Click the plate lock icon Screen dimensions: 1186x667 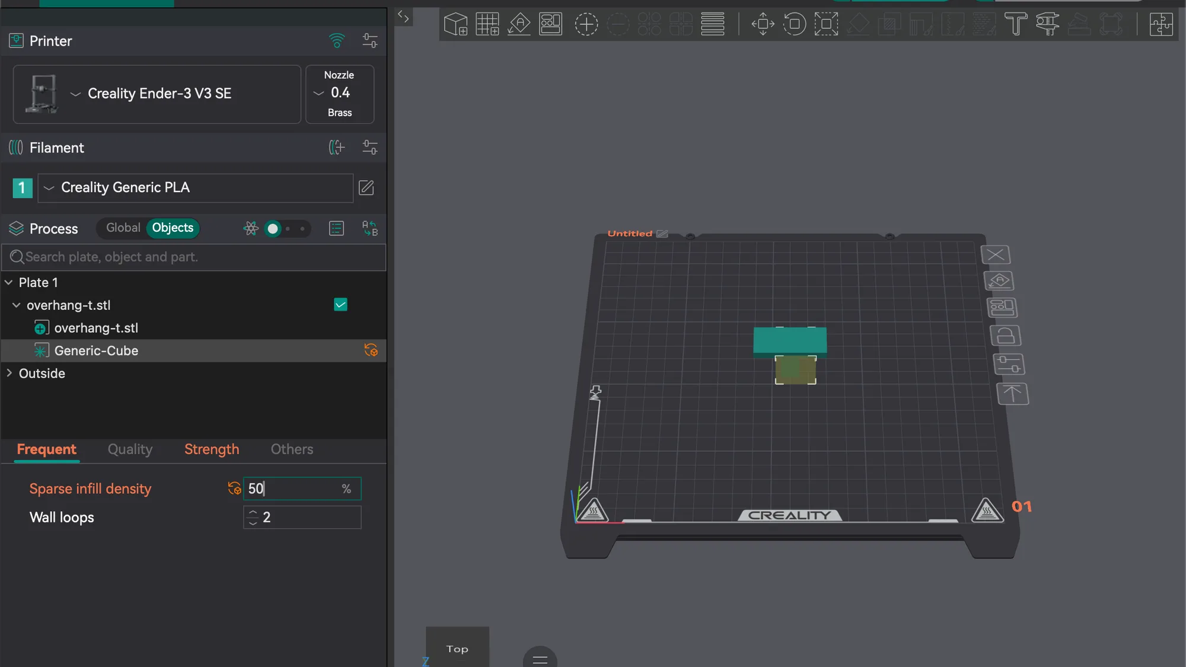click(1006, 336)
